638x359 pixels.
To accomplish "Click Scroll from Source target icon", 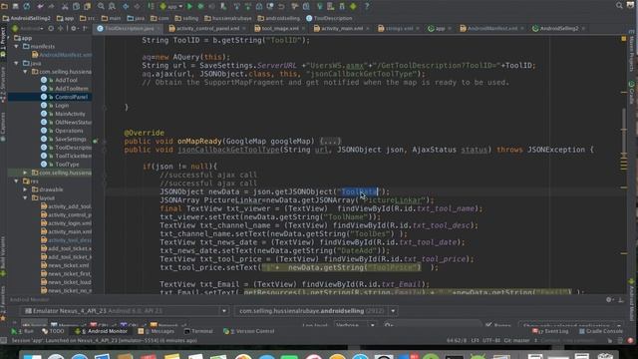I will pos(51,29).
